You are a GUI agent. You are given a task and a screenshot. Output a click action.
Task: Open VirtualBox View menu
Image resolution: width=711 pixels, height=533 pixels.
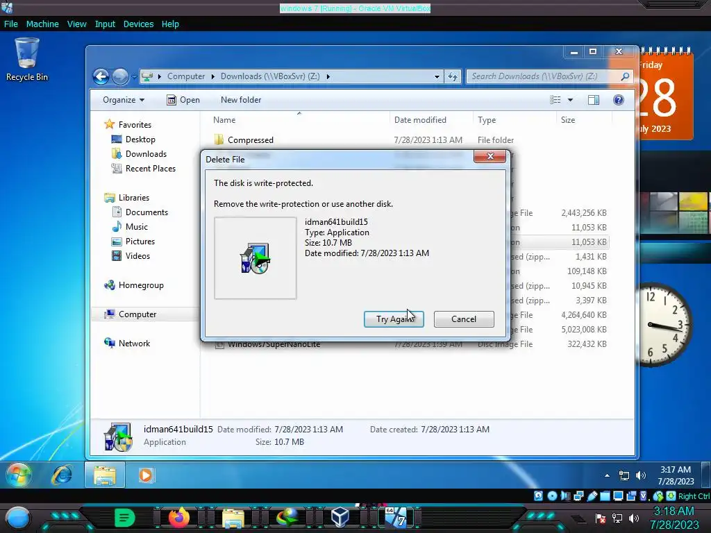(76, 24)
